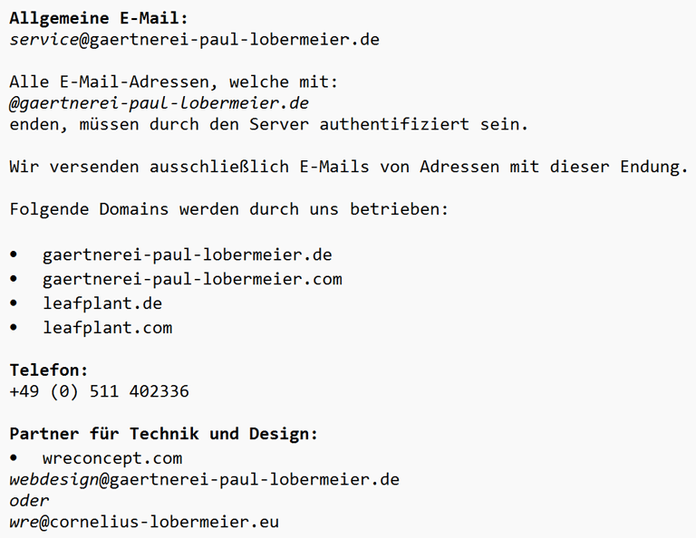
Task: Click the 'Partner für Technik und Design:' heading
Action: [x=164, y=434]
